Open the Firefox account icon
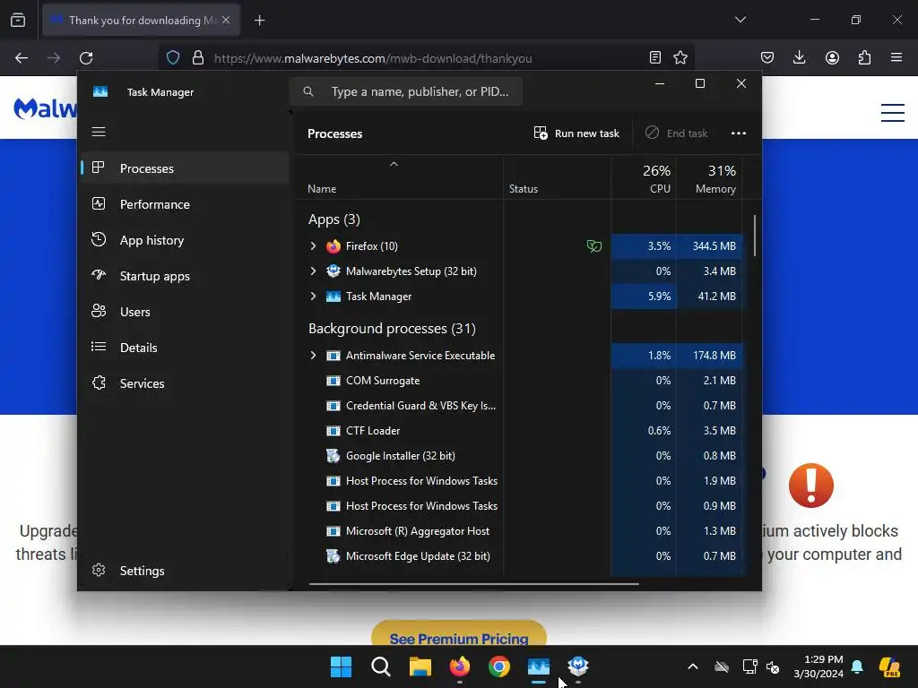The height and width of the screenshot is (688, 918). click(832, 57)
